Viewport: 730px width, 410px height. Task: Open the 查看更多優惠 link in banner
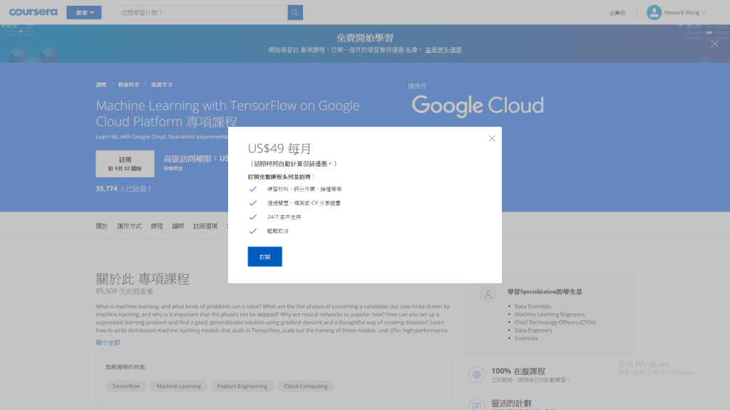pyautogui.click(x=443, y=50)
